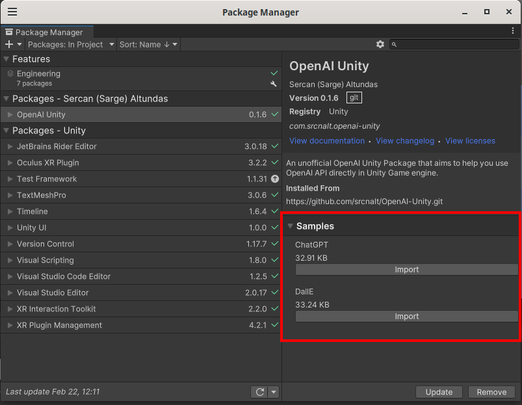Click the update-available arrow icon for Test Framework

[274, 179]
